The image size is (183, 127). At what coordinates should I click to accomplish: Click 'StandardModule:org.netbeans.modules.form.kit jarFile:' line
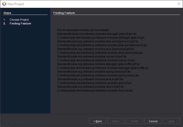[91, 87]
